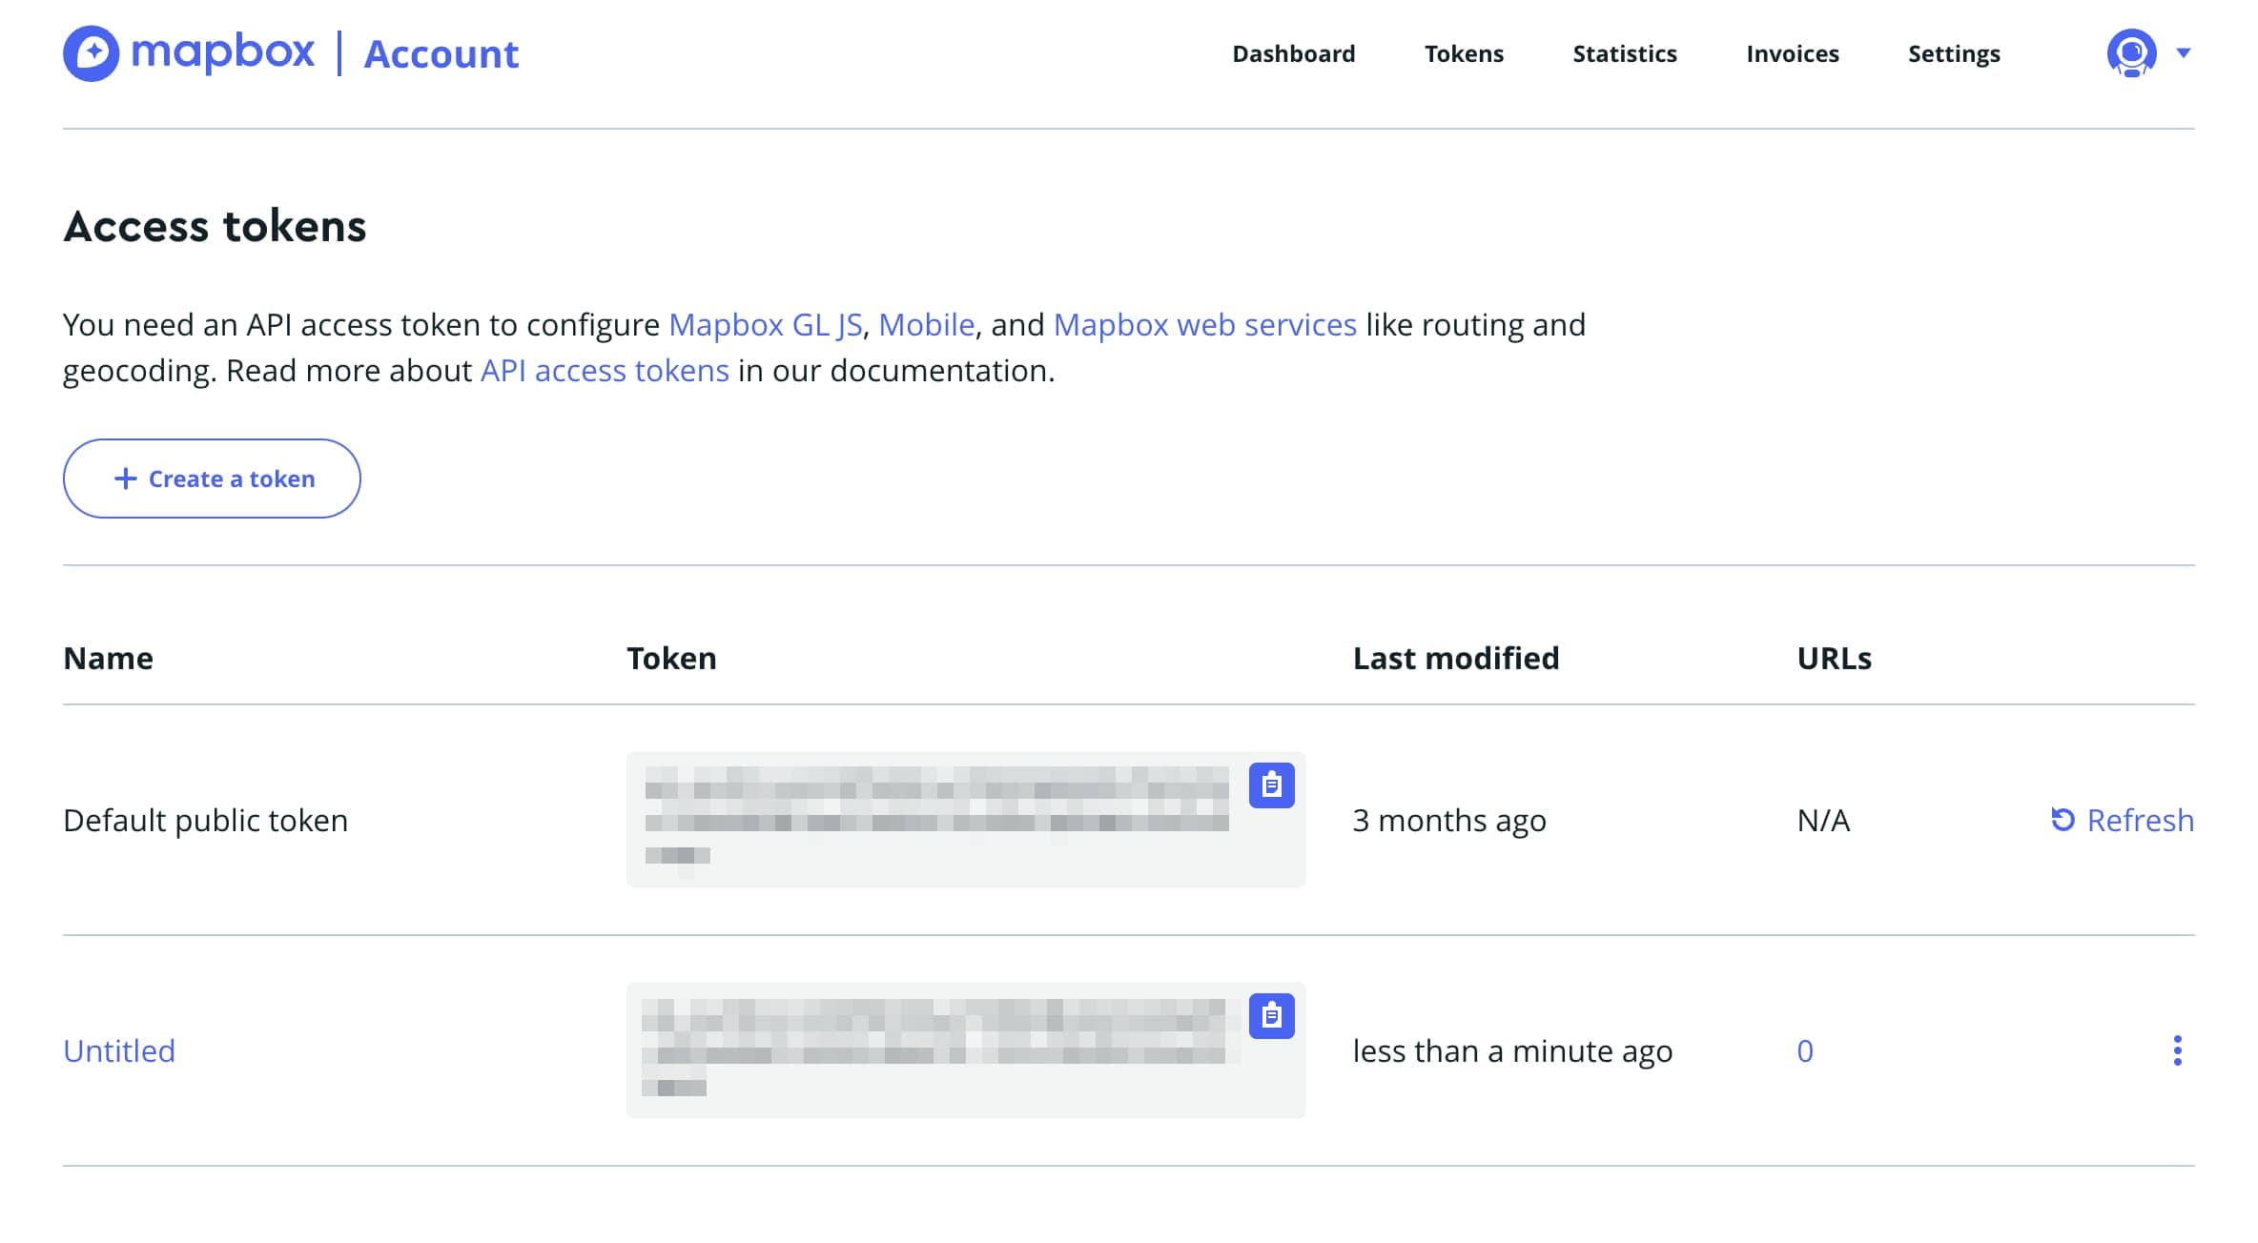Screen dimensions: 2258x1243
Task: Go to the Dashboard page
Action: point(1293,54)
